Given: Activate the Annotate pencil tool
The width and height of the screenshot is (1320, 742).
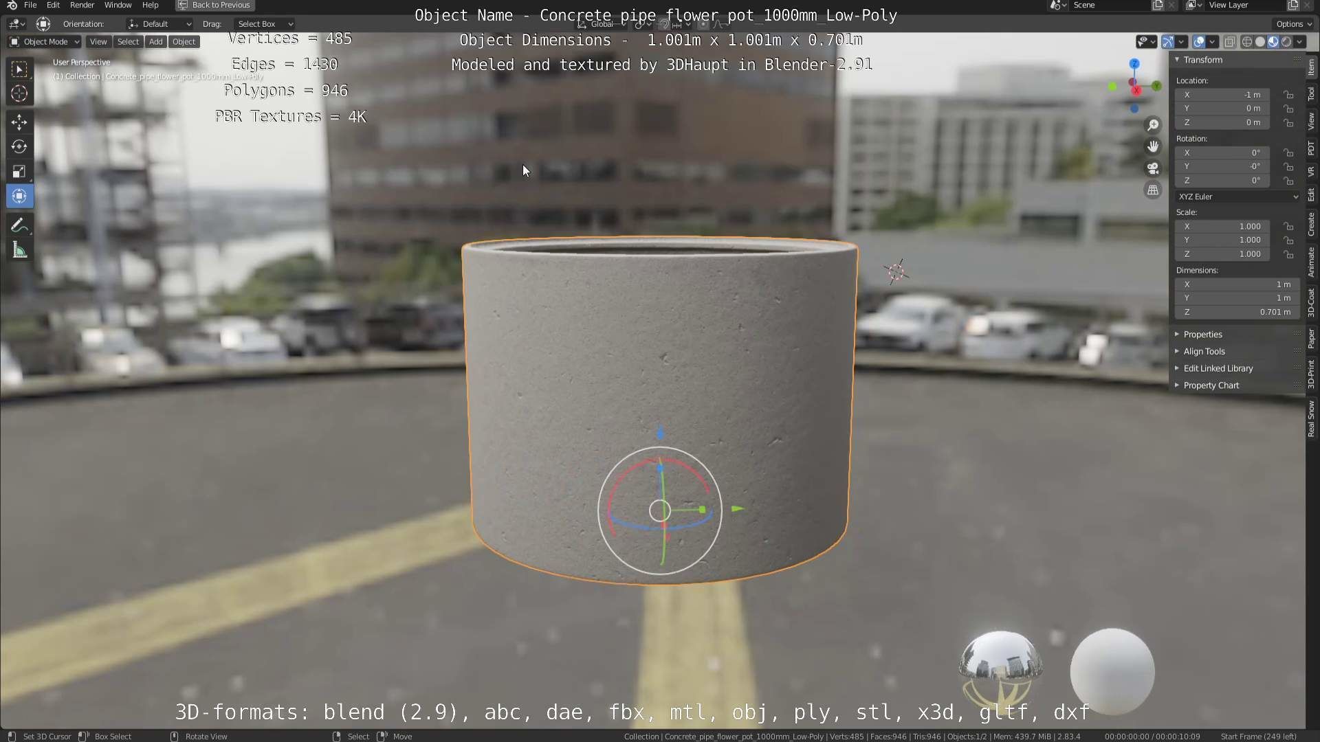Looking at the screenshot, I should (x=19, y=225).
